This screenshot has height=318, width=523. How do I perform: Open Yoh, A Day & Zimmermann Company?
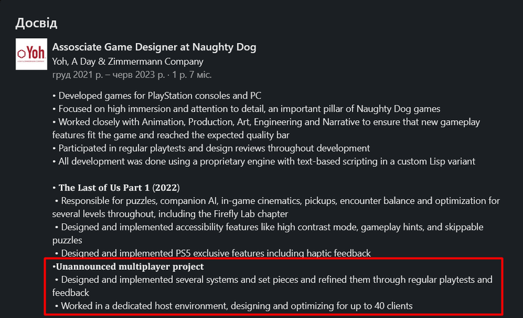127,62
